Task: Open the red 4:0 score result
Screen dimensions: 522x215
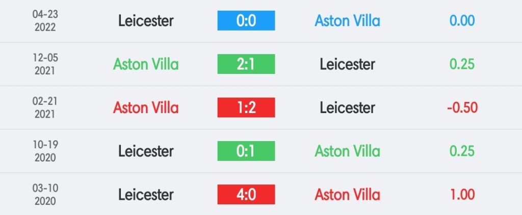Action: (x=246, y=194)
